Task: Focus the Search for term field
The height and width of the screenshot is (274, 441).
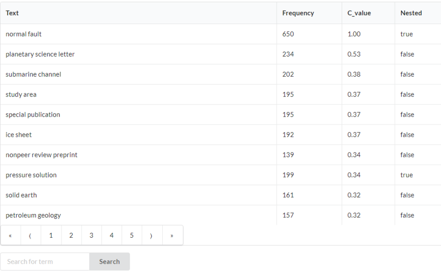Action: (x=45, y=262)
